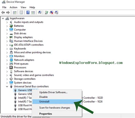The image size is (135, 118).
Task: Select the Monitors tree label
Action: (19, 56)
